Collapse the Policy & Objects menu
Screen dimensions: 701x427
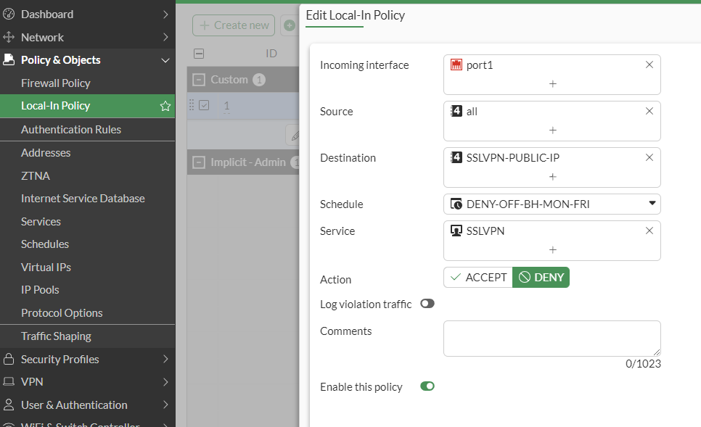click(165, 60)
